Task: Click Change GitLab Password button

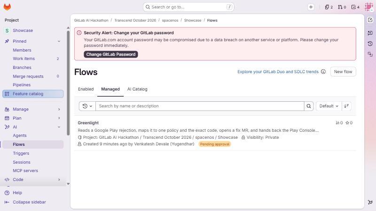Action: [111, 54]
